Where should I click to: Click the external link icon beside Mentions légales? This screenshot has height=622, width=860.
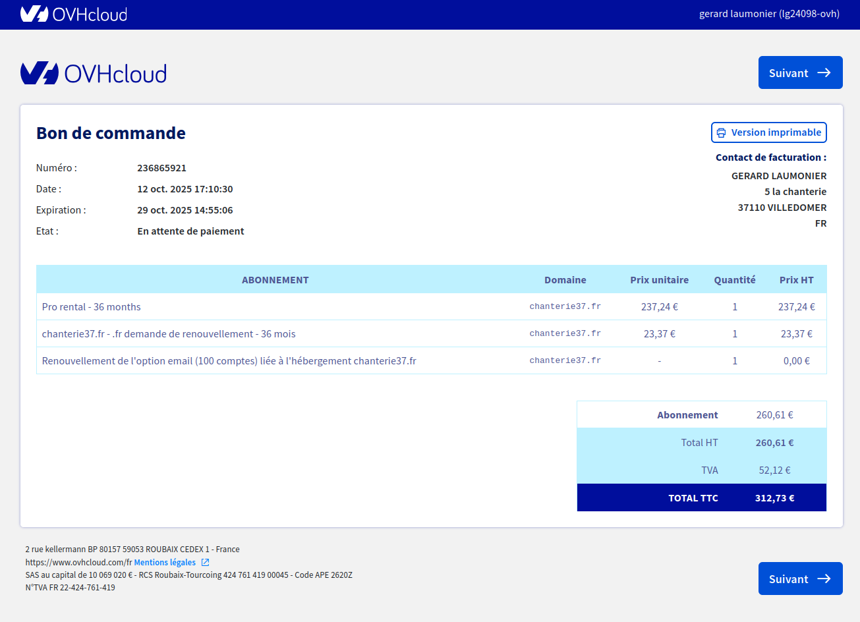[206, 562]
